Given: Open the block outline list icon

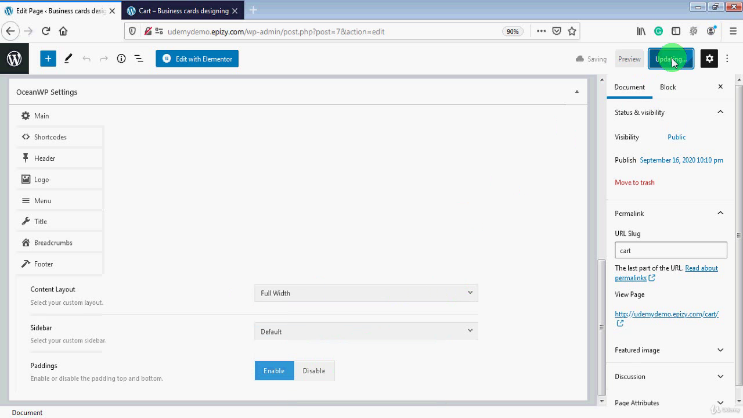Looking at the screenshot, I should pos(139,59).
